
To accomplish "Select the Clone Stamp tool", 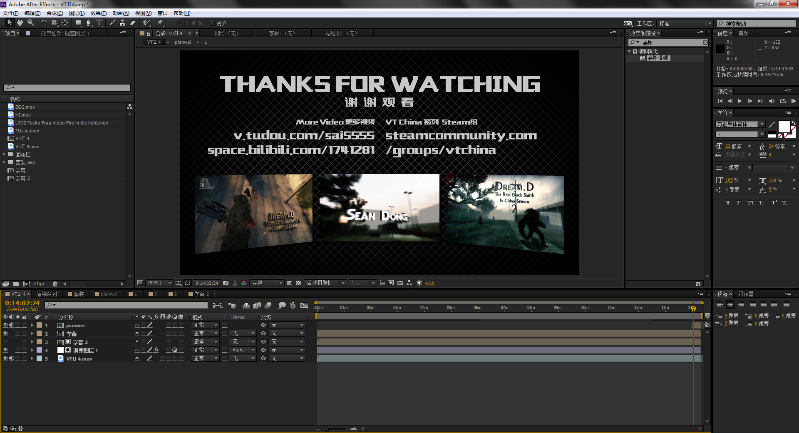I will [x=122, y=23].
